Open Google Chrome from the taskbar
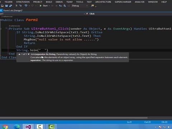Screen dimensions: 172x129 pos(5,127)
